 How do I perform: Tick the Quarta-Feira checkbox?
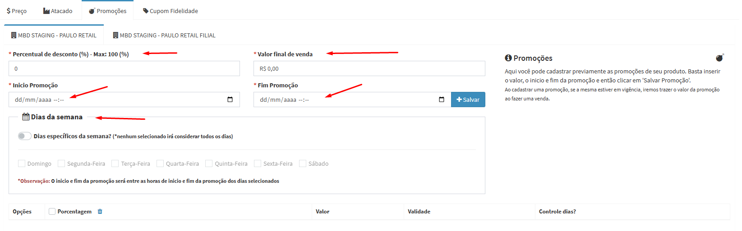coord(160,163)
